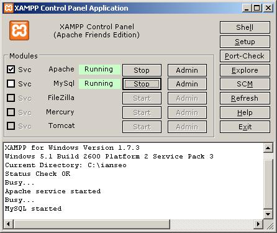The width and height of the screenshot is (277, 233).
Task: Start the Mercury module
Action: pyautogui.click(x=142, y=112)
